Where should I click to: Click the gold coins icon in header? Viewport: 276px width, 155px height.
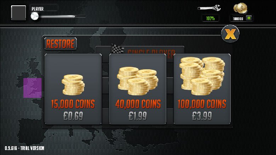click(x=240, y=8)
